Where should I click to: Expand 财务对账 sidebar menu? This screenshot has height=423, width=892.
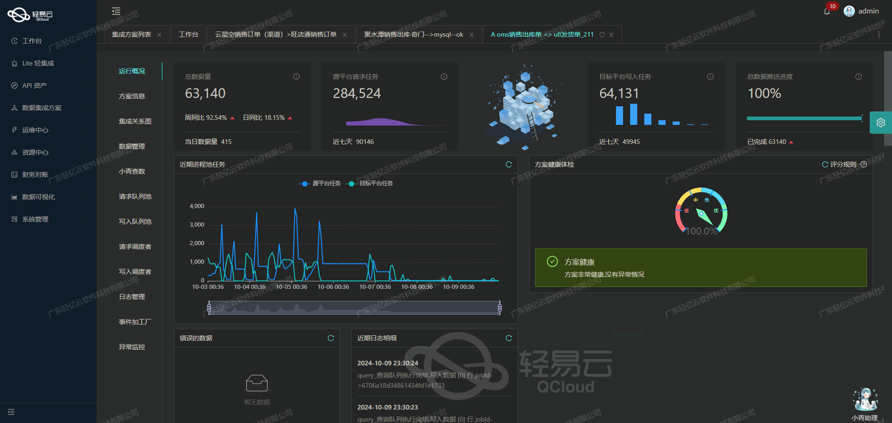[48, 175]
